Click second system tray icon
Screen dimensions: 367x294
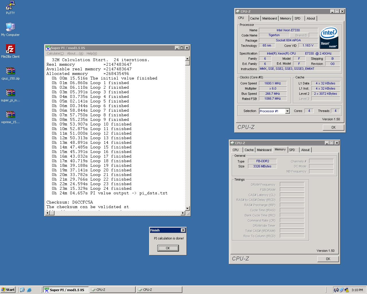click(341, 290)
